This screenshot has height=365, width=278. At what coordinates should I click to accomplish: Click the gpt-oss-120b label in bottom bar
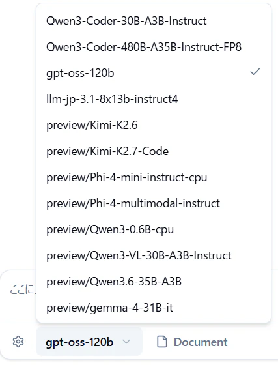pyautogui.click(x=79, y=342)
